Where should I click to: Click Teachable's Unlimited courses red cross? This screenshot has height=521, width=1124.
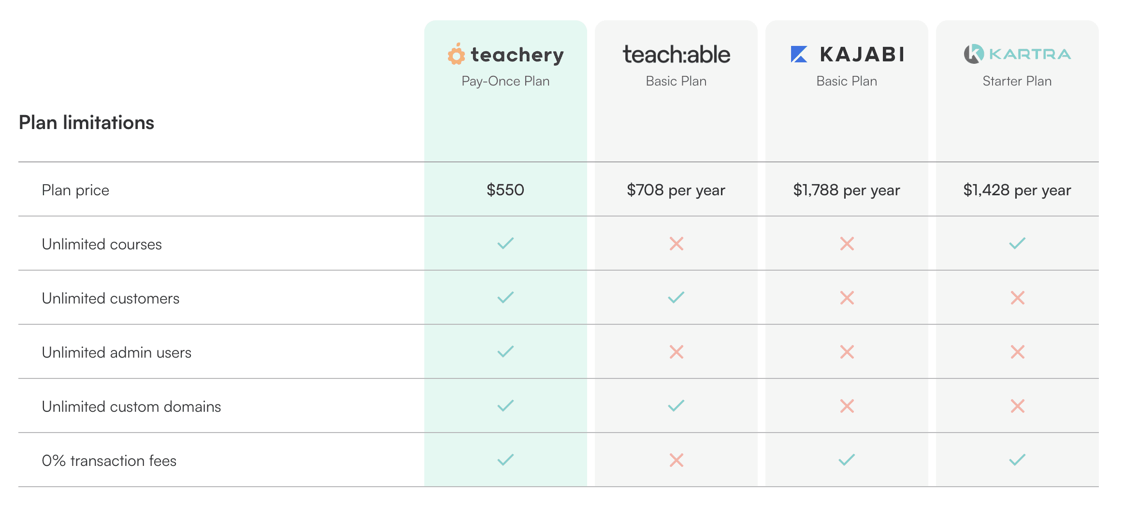(x=676, y=243)
